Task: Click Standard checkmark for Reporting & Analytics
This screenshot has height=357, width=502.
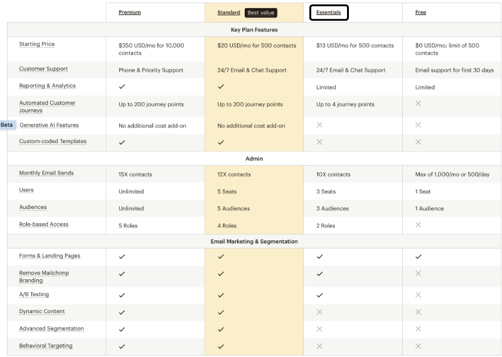Action: tap(221, 87)
